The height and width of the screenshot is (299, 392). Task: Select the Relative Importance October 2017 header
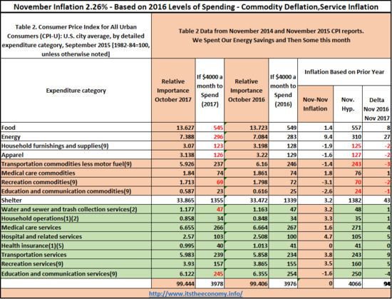point(173,91)
